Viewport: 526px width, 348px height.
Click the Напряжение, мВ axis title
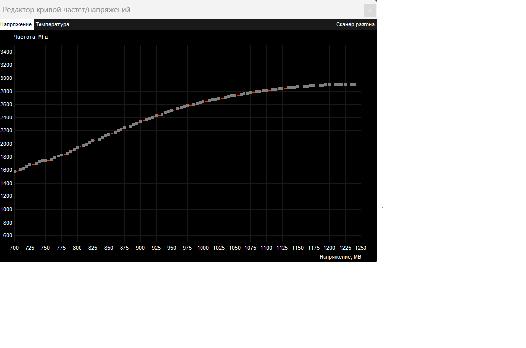click(x=340, y=257)
